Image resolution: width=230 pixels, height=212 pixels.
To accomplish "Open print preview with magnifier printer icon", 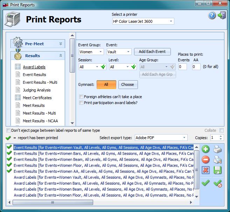I will 217,160.
